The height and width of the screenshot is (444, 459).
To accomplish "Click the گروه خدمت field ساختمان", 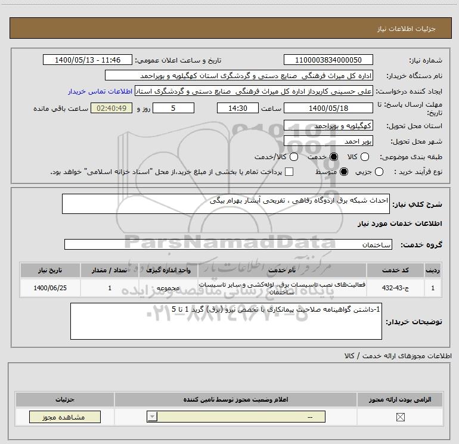I will 228,244.
